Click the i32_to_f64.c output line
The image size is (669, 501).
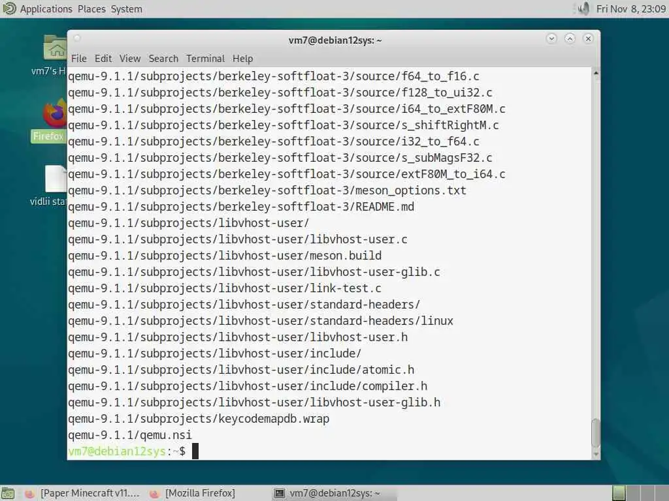point(274,142)
